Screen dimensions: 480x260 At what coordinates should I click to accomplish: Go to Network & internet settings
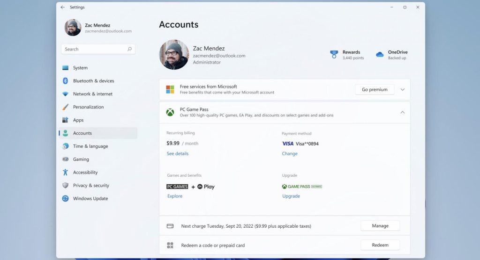[x=93, y=94]
